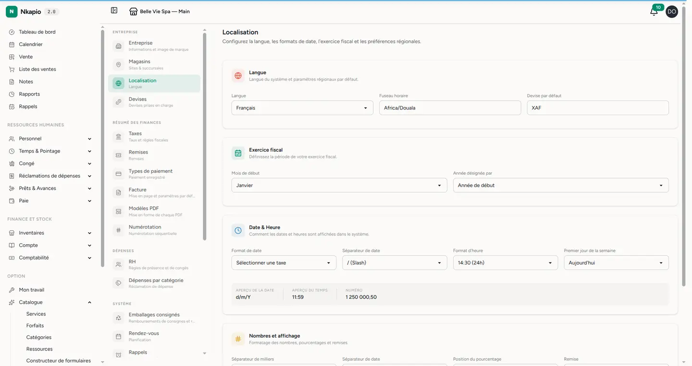692x366 pixels.
Task: Open the Langue dropdown showing Français
Action: point(302,108)
